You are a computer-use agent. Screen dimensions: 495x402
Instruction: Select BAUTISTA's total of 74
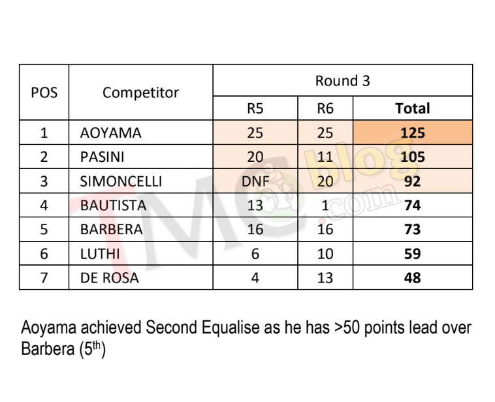(413, 205)
